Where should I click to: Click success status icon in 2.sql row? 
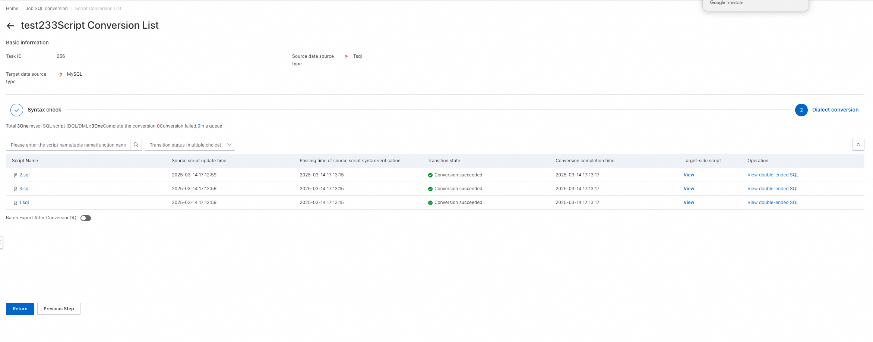(x=430, y=175)
